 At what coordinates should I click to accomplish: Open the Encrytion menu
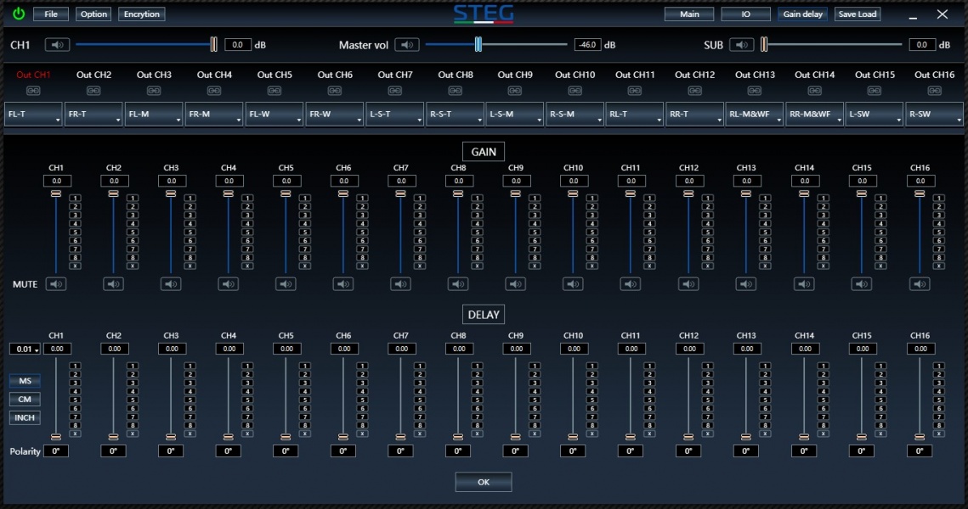(141, 14)
